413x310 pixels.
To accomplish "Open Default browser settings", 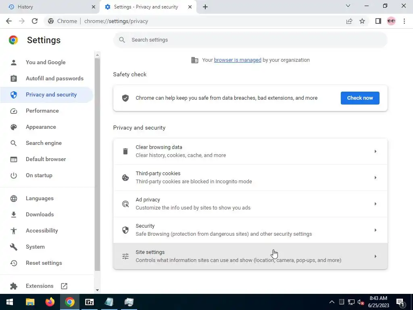I will coord(47,159).
